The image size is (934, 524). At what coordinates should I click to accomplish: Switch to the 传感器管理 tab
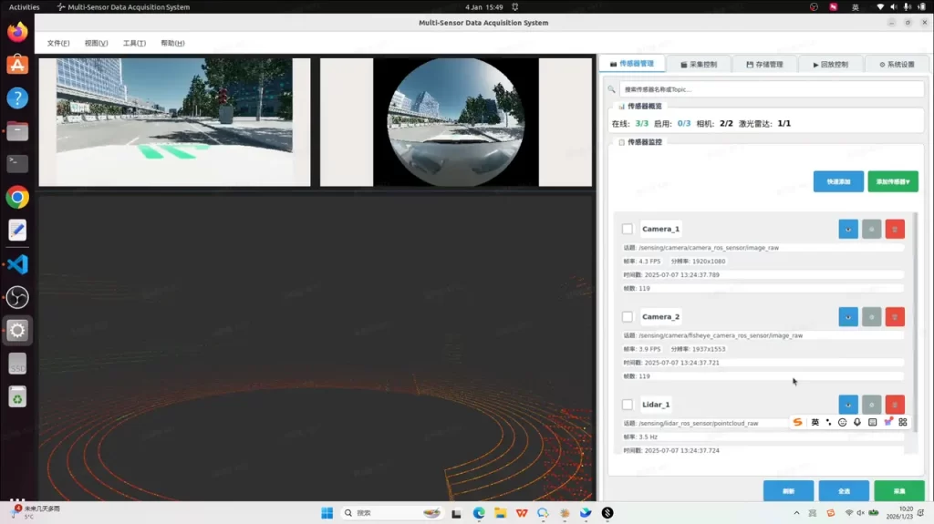pyautogui.click(x=632, y=64)
